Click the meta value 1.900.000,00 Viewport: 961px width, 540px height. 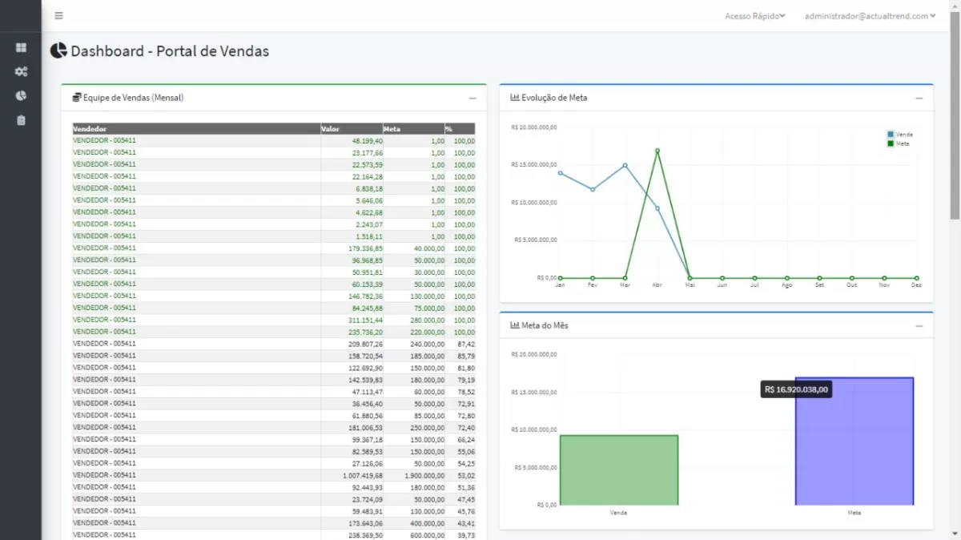pyautogui.click(x=424, y=475)
